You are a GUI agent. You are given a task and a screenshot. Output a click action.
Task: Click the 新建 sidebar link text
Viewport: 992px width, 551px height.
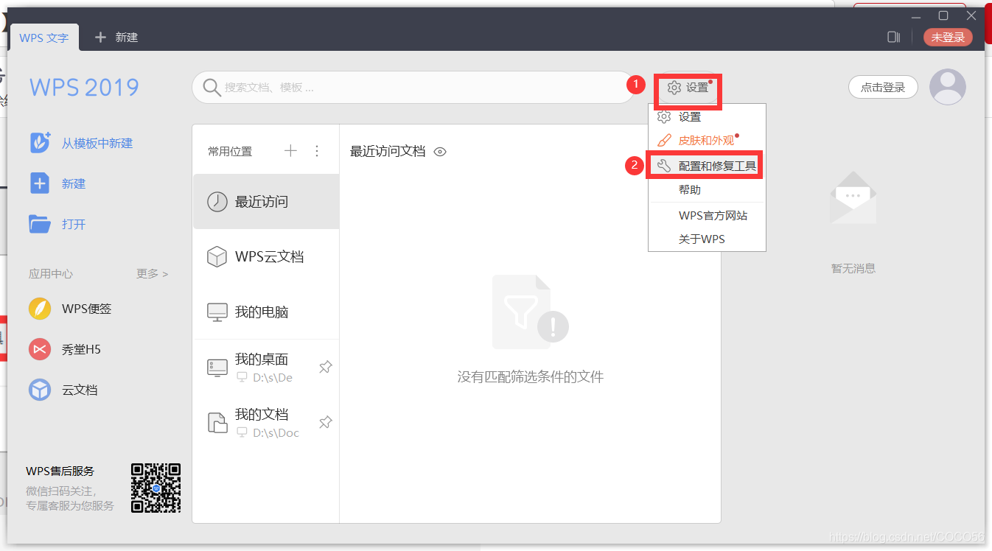[74, 184]
